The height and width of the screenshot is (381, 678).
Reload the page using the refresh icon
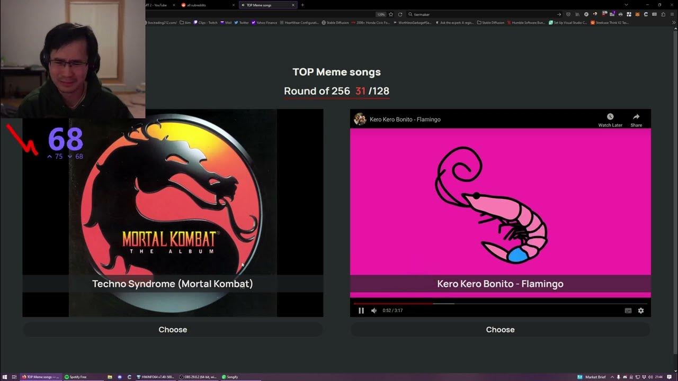pyautogui.click(x=400, y=14)
